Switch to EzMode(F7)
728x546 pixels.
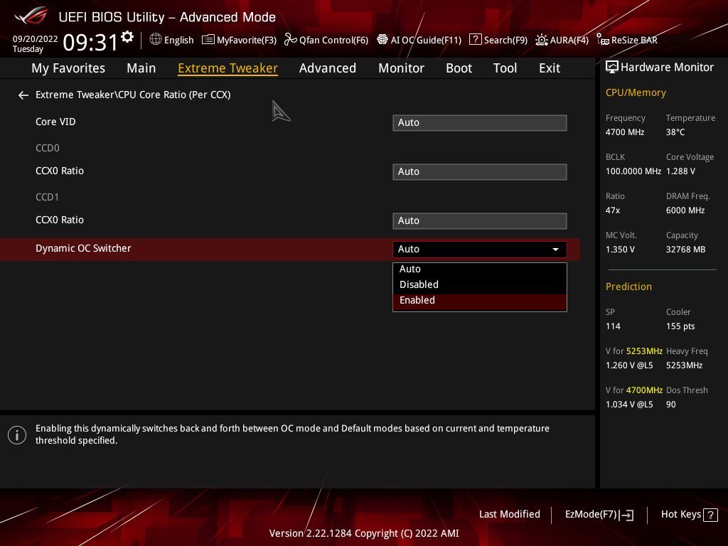click(x=591, y=515)
